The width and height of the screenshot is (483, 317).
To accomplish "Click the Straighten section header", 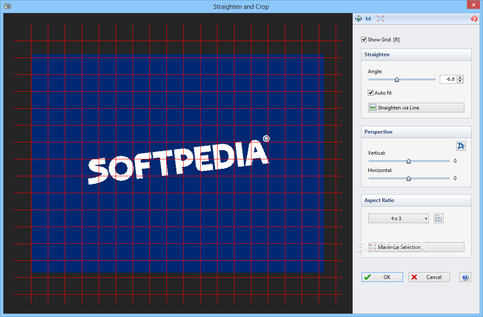I will click(416, 55).
